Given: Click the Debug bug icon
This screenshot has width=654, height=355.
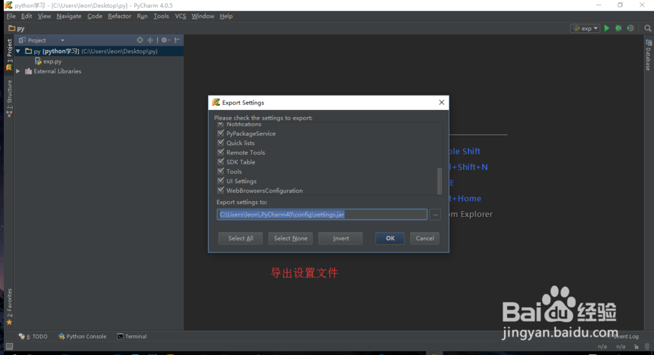Looking at the screenshot, I should 619,28.
